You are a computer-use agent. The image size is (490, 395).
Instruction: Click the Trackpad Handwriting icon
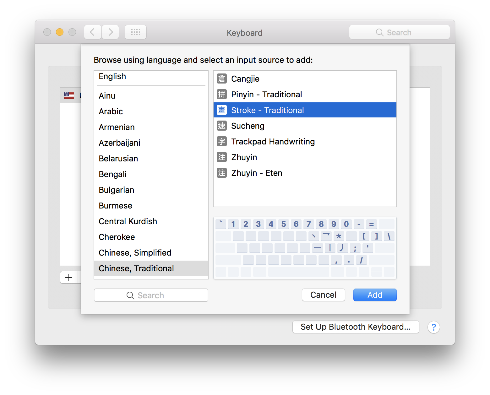click(x=221, y=141)
